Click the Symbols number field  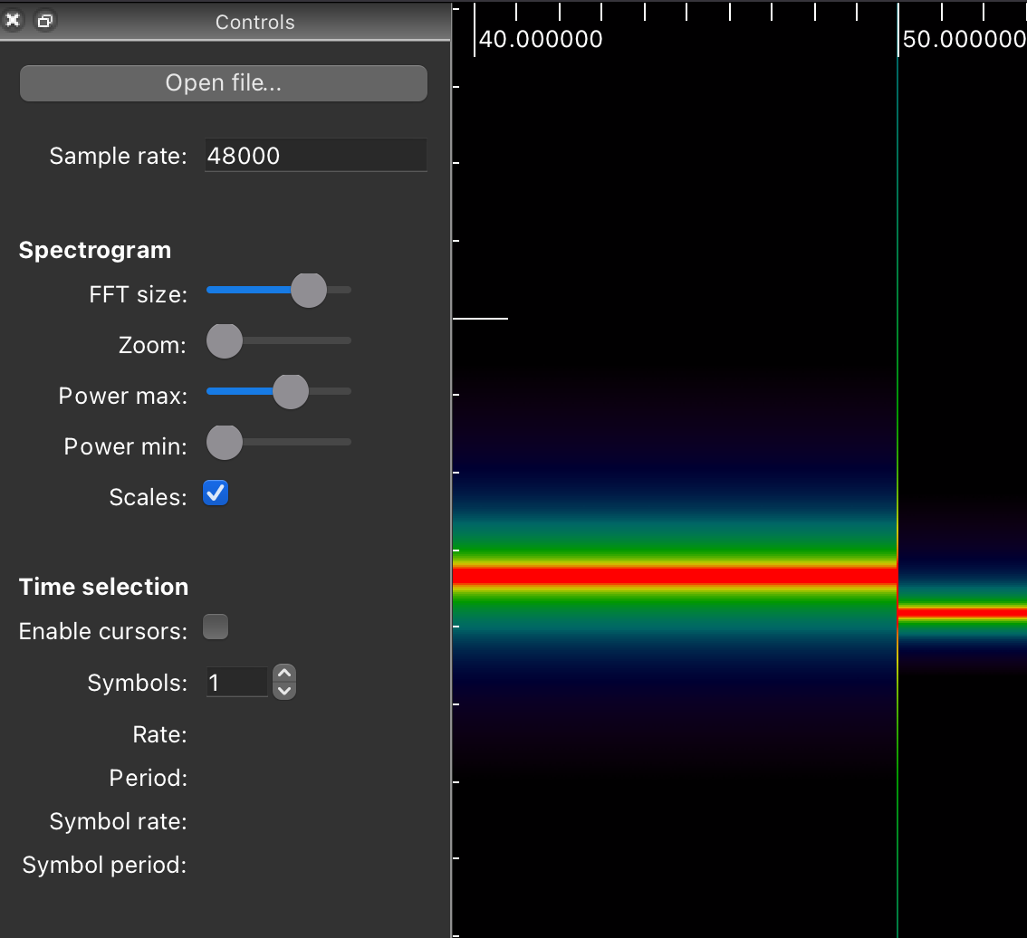[237, 683]
